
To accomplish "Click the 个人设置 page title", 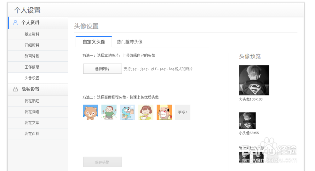I will click(27, 10).
